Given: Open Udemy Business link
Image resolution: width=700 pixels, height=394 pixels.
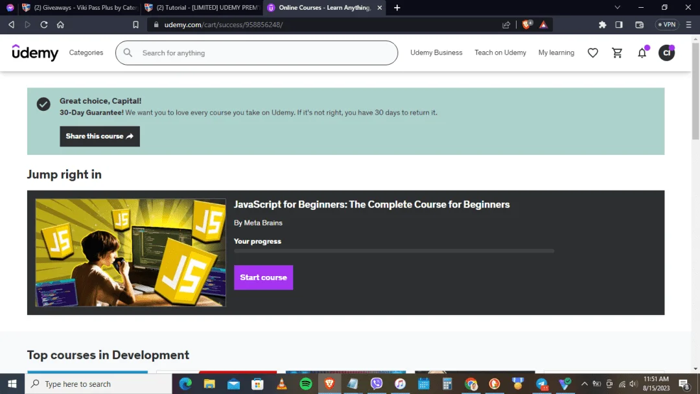Looking at the screenshot, I should pyautogui.click(x=436, y=52).
